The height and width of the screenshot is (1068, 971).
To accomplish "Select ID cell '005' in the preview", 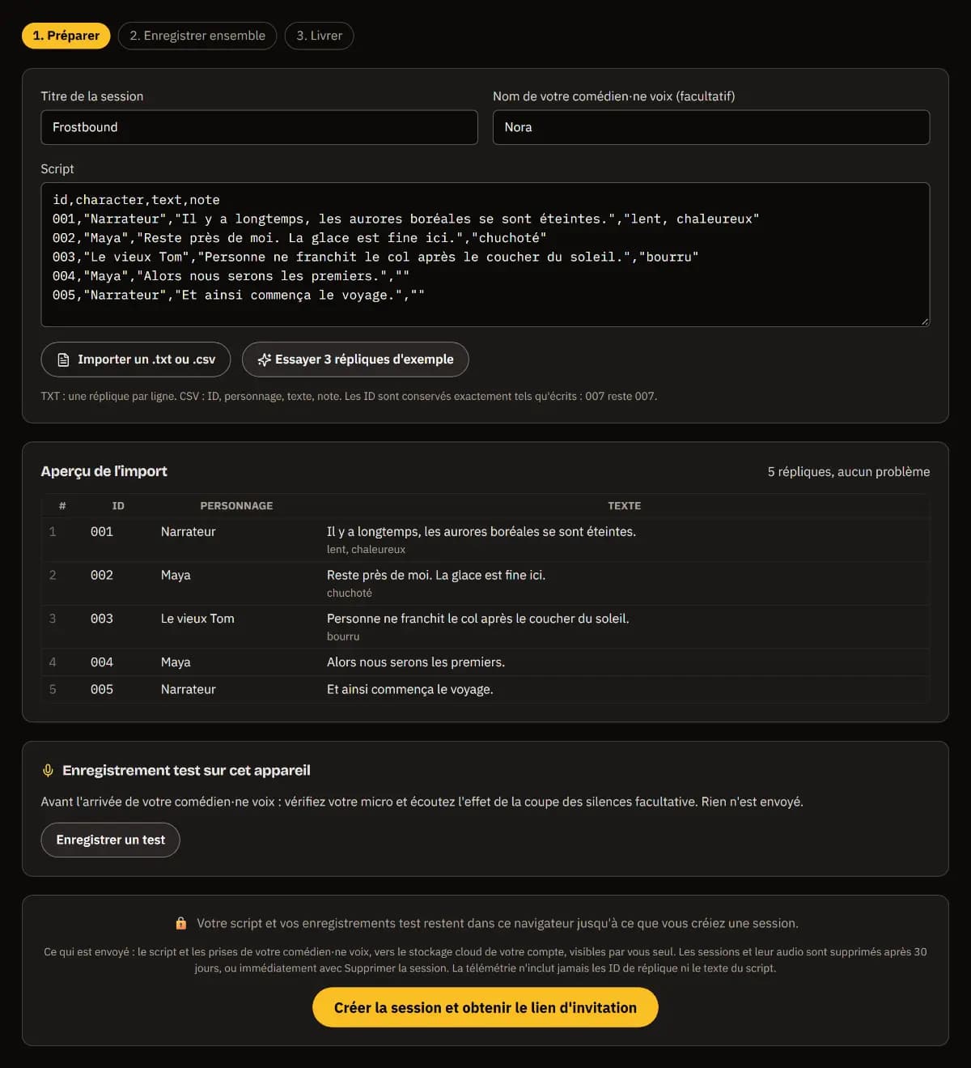I will (x=102, y=690).
